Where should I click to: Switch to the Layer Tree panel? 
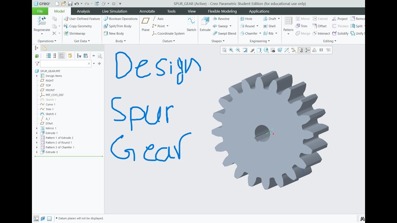point(44,48)
